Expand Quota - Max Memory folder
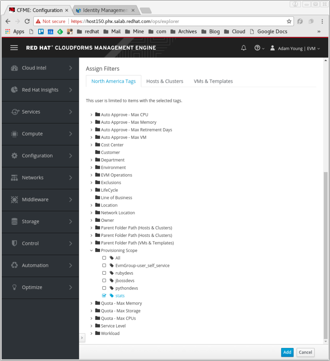330x361 pixels. (92, 303)
